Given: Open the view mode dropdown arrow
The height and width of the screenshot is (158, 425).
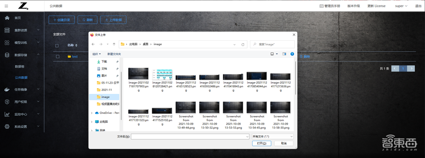Looking at the screenshot, I should click(x=277, y=54).
